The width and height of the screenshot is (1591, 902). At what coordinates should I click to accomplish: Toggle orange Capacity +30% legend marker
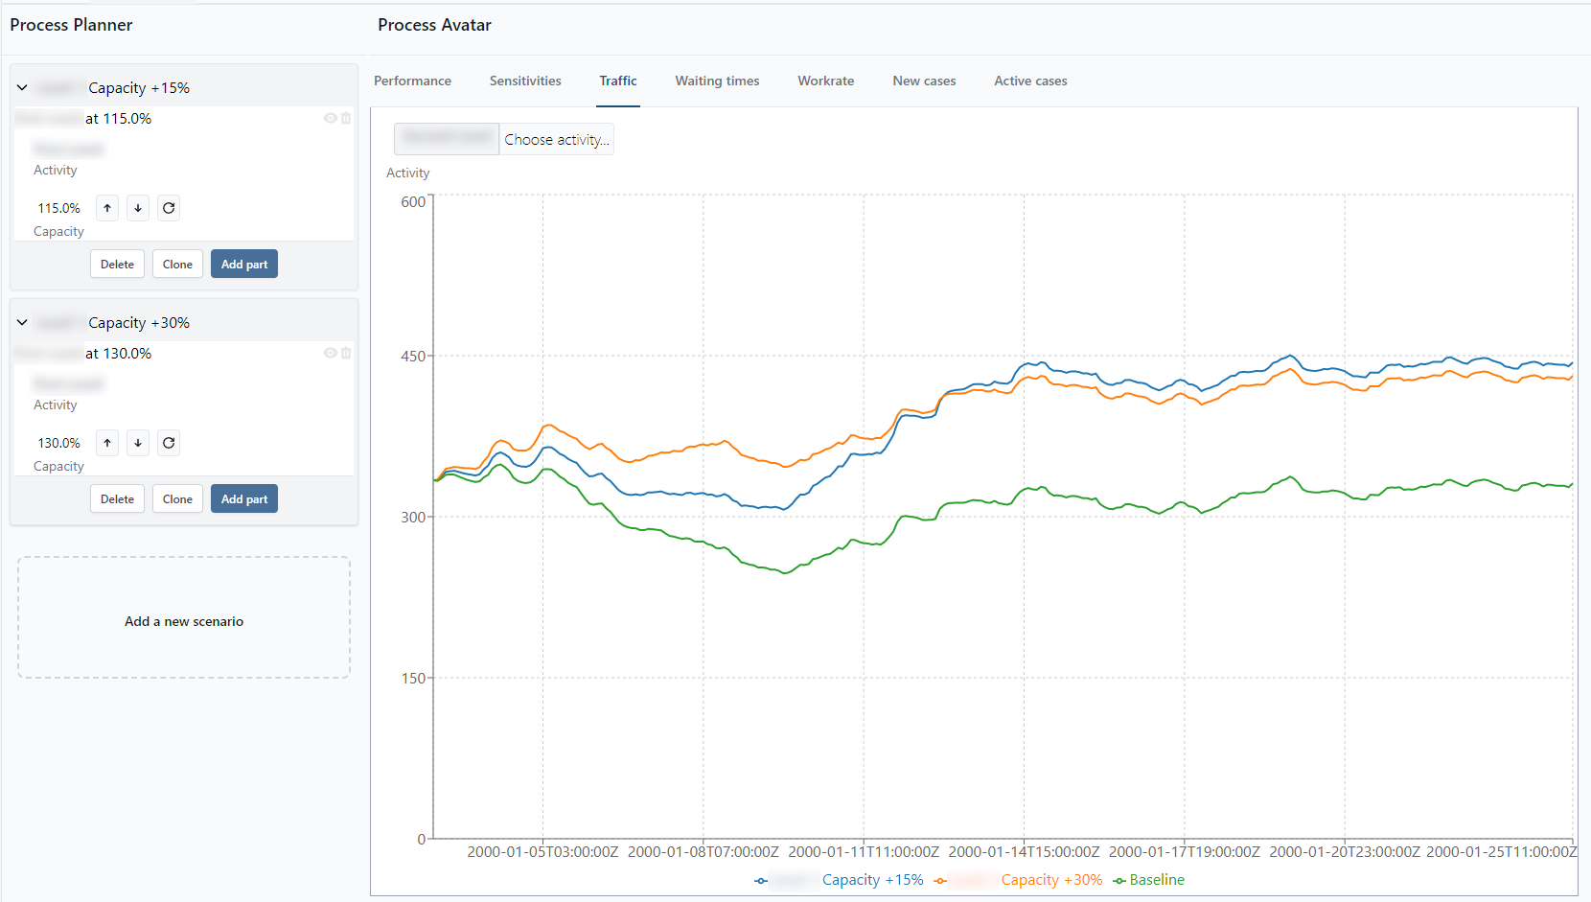(x=940, y=881)
